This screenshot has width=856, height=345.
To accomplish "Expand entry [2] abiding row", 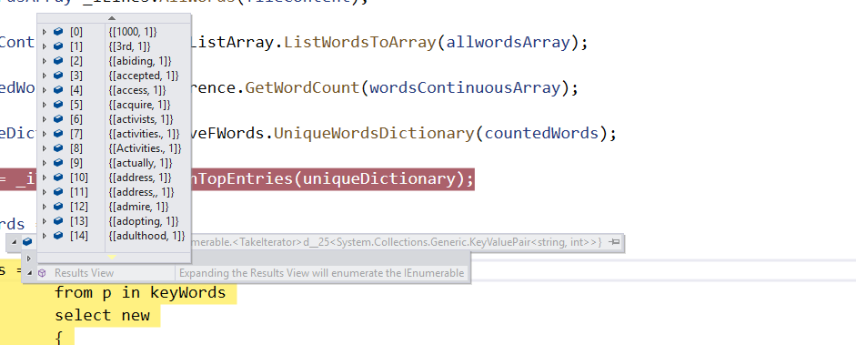I will [x=45, y=61].
